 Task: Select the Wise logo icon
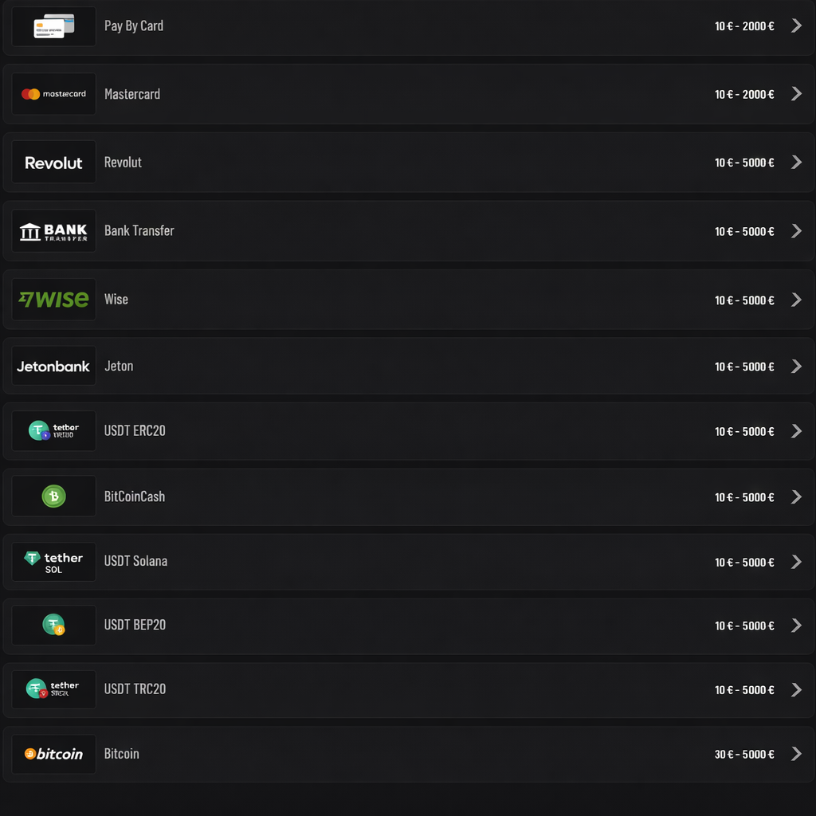coord(53,299)
